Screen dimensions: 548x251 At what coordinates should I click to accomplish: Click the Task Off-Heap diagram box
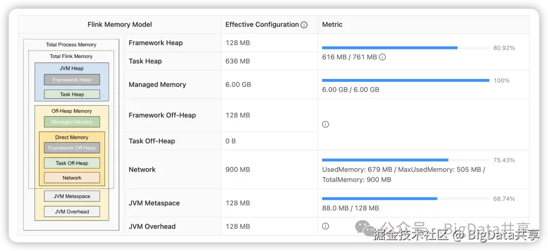pos(72,163)
